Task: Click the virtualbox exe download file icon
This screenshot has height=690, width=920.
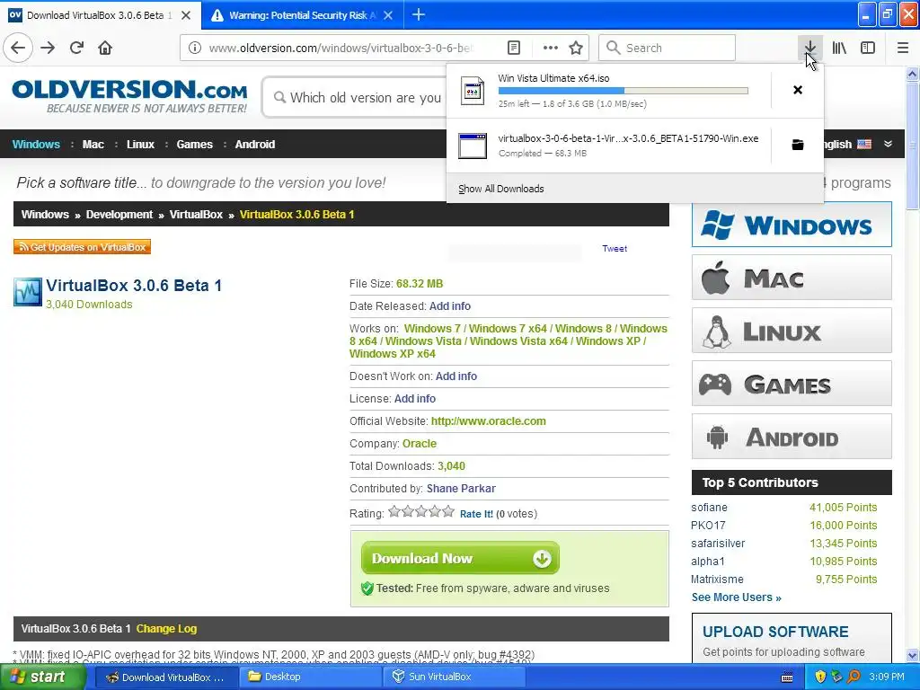Action: point(473,146)
